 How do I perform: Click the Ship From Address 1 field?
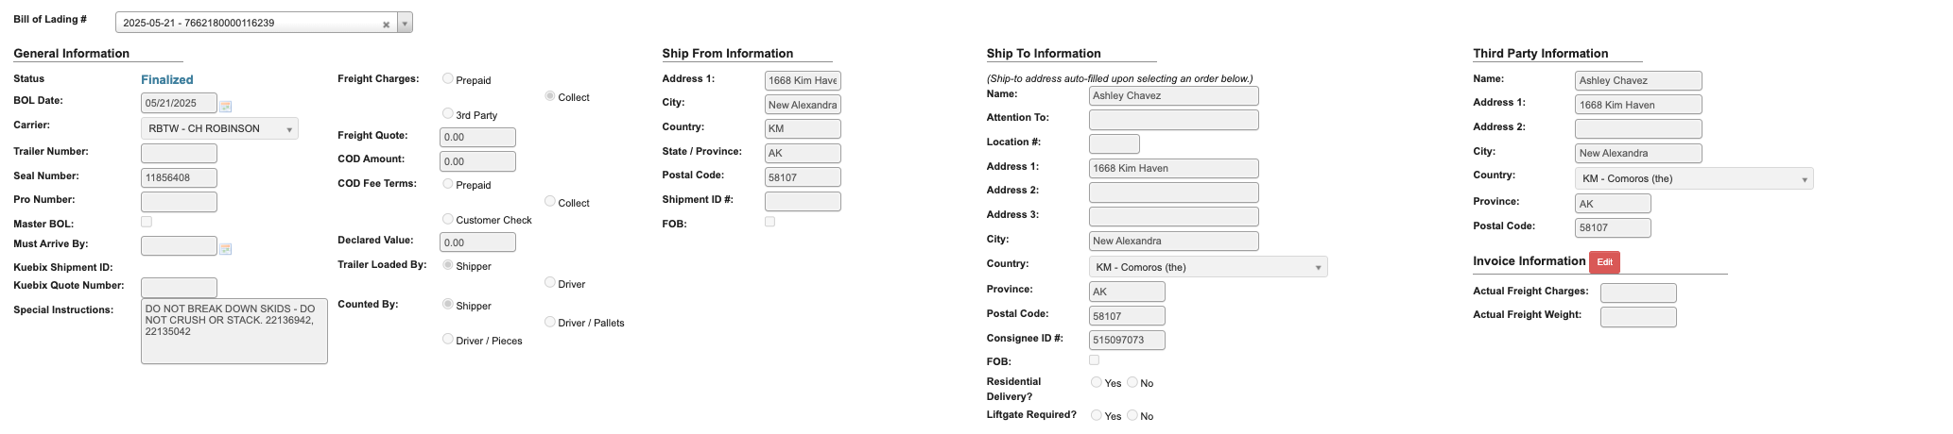point(803,80)
